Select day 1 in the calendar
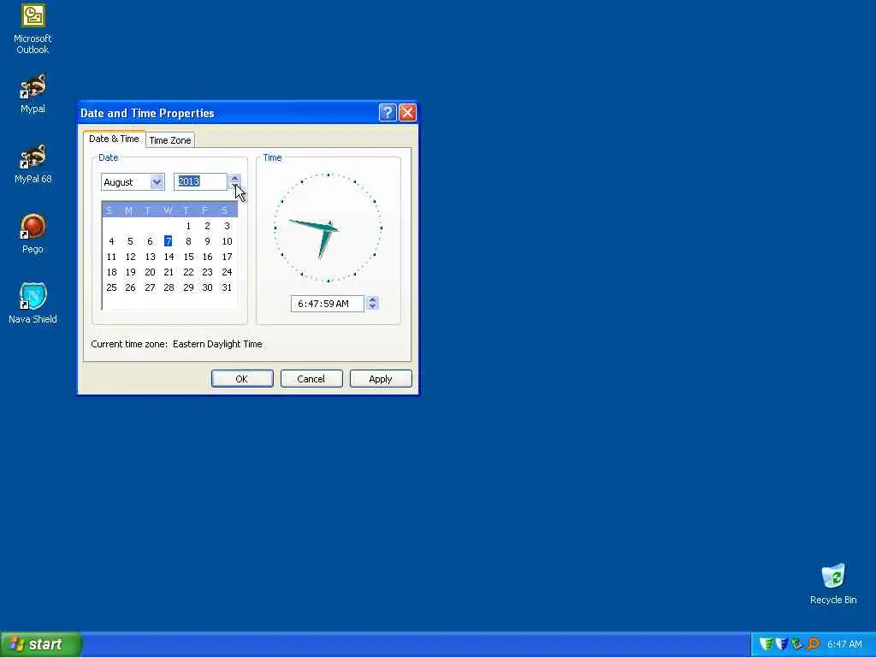876x657 pixels. (188, 226)
